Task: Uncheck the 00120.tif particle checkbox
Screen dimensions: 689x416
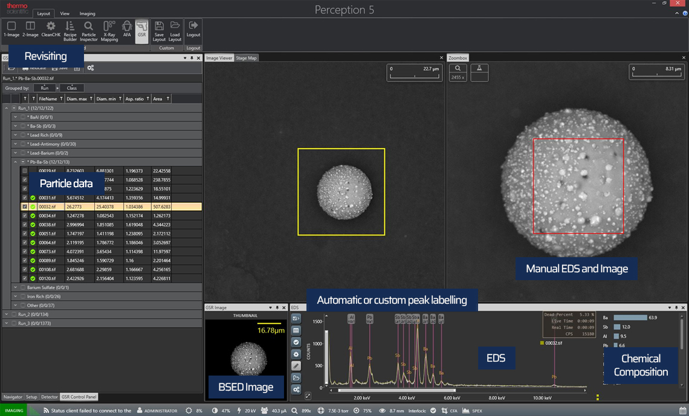Action: [25, 278]
